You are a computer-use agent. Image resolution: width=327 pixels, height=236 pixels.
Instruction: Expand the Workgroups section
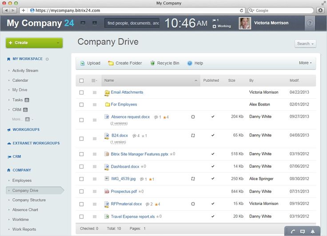tap(26, 130)
